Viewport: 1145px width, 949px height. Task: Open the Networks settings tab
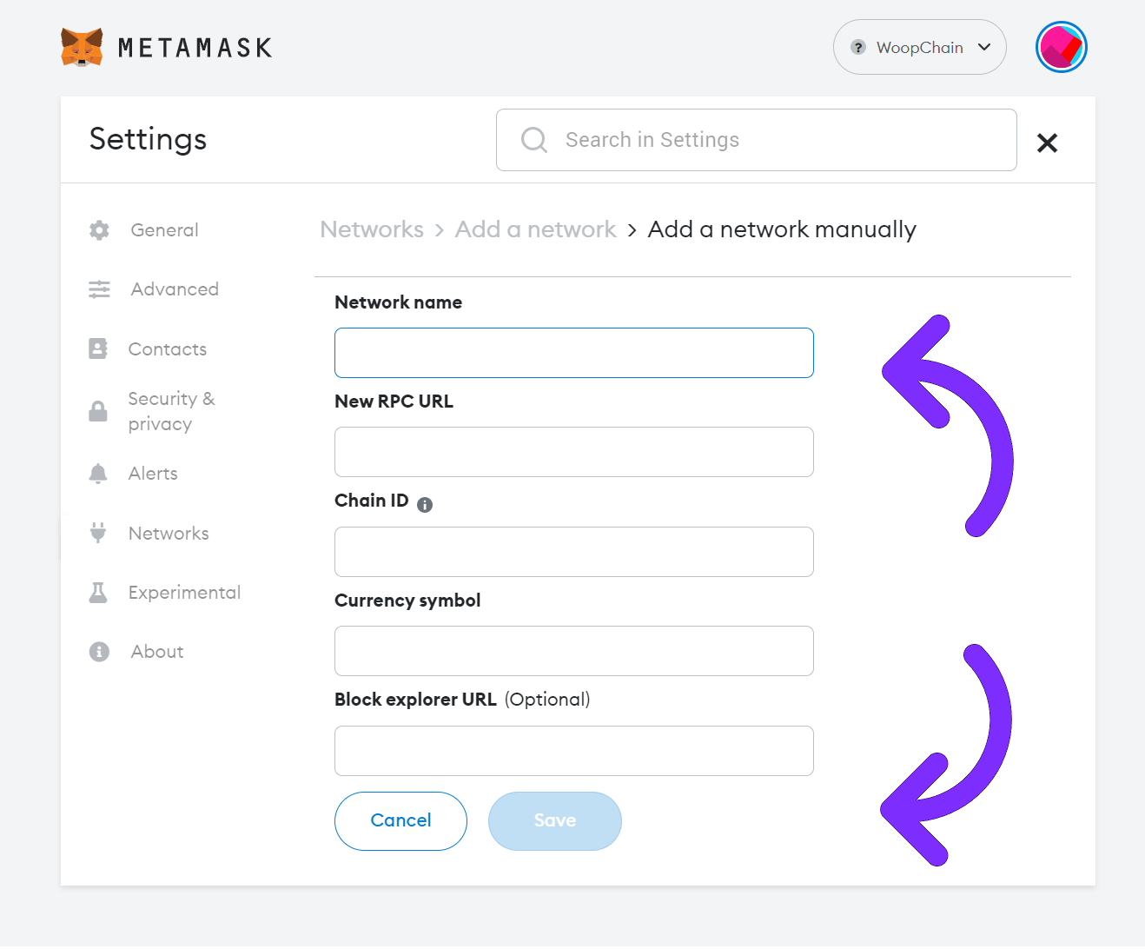pos(169,534)
